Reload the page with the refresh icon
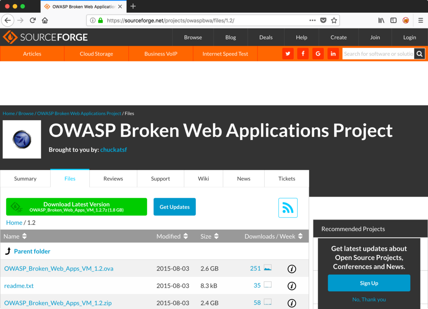The image size is (428, 309). pyautogui.click(x=33, y=20)
